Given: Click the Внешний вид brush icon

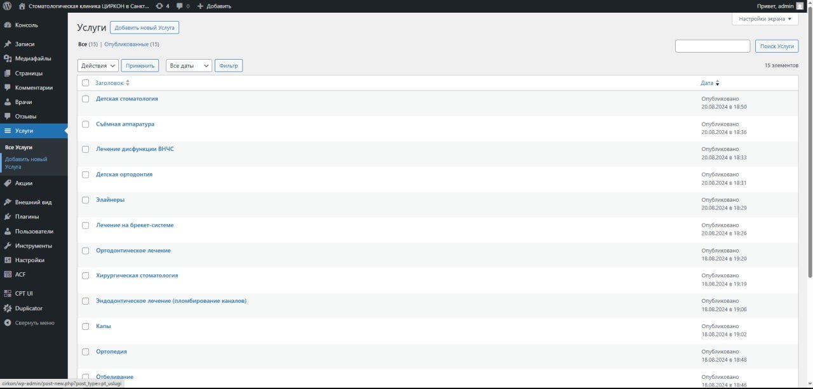Looking at the screenshot, I should point(8,202).
